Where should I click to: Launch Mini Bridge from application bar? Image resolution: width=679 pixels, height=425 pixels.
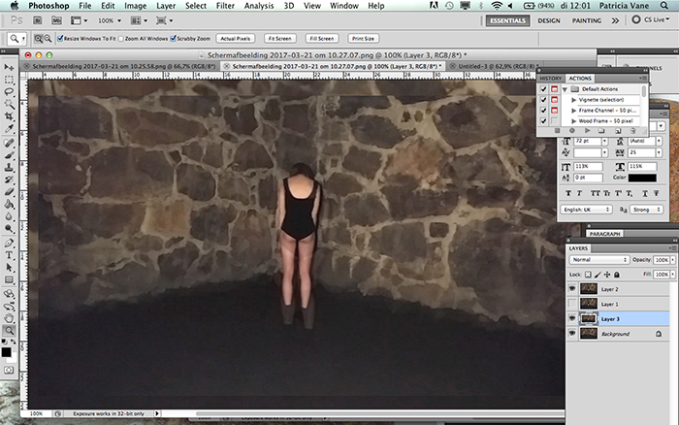point(56,20)
